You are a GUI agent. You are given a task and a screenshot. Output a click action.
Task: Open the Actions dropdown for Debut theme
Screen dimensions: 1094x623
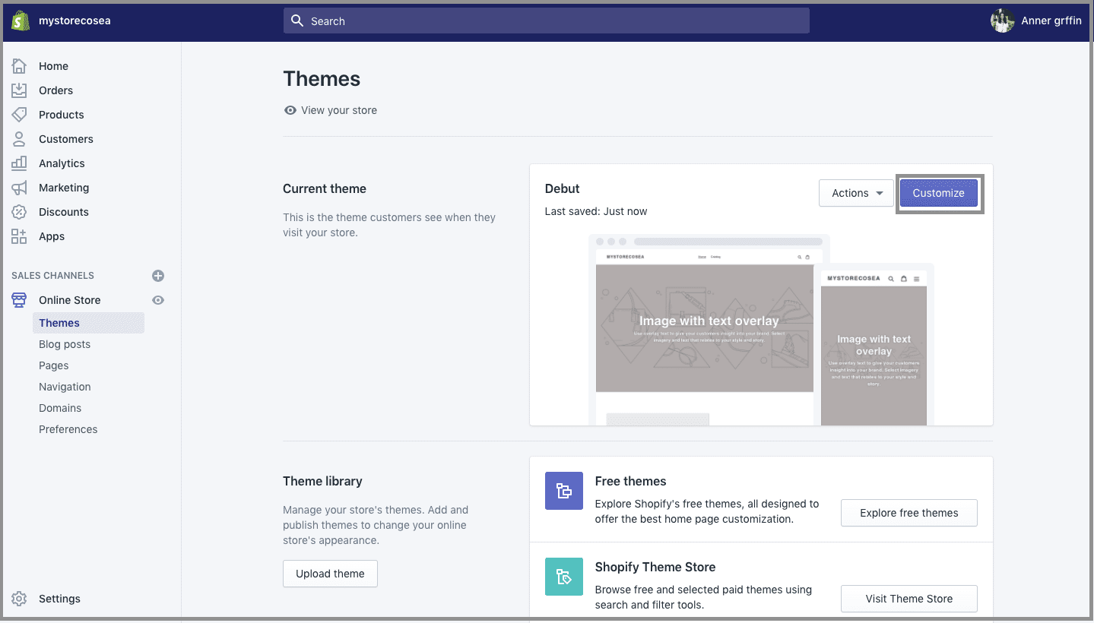click(x=856, y=193)
